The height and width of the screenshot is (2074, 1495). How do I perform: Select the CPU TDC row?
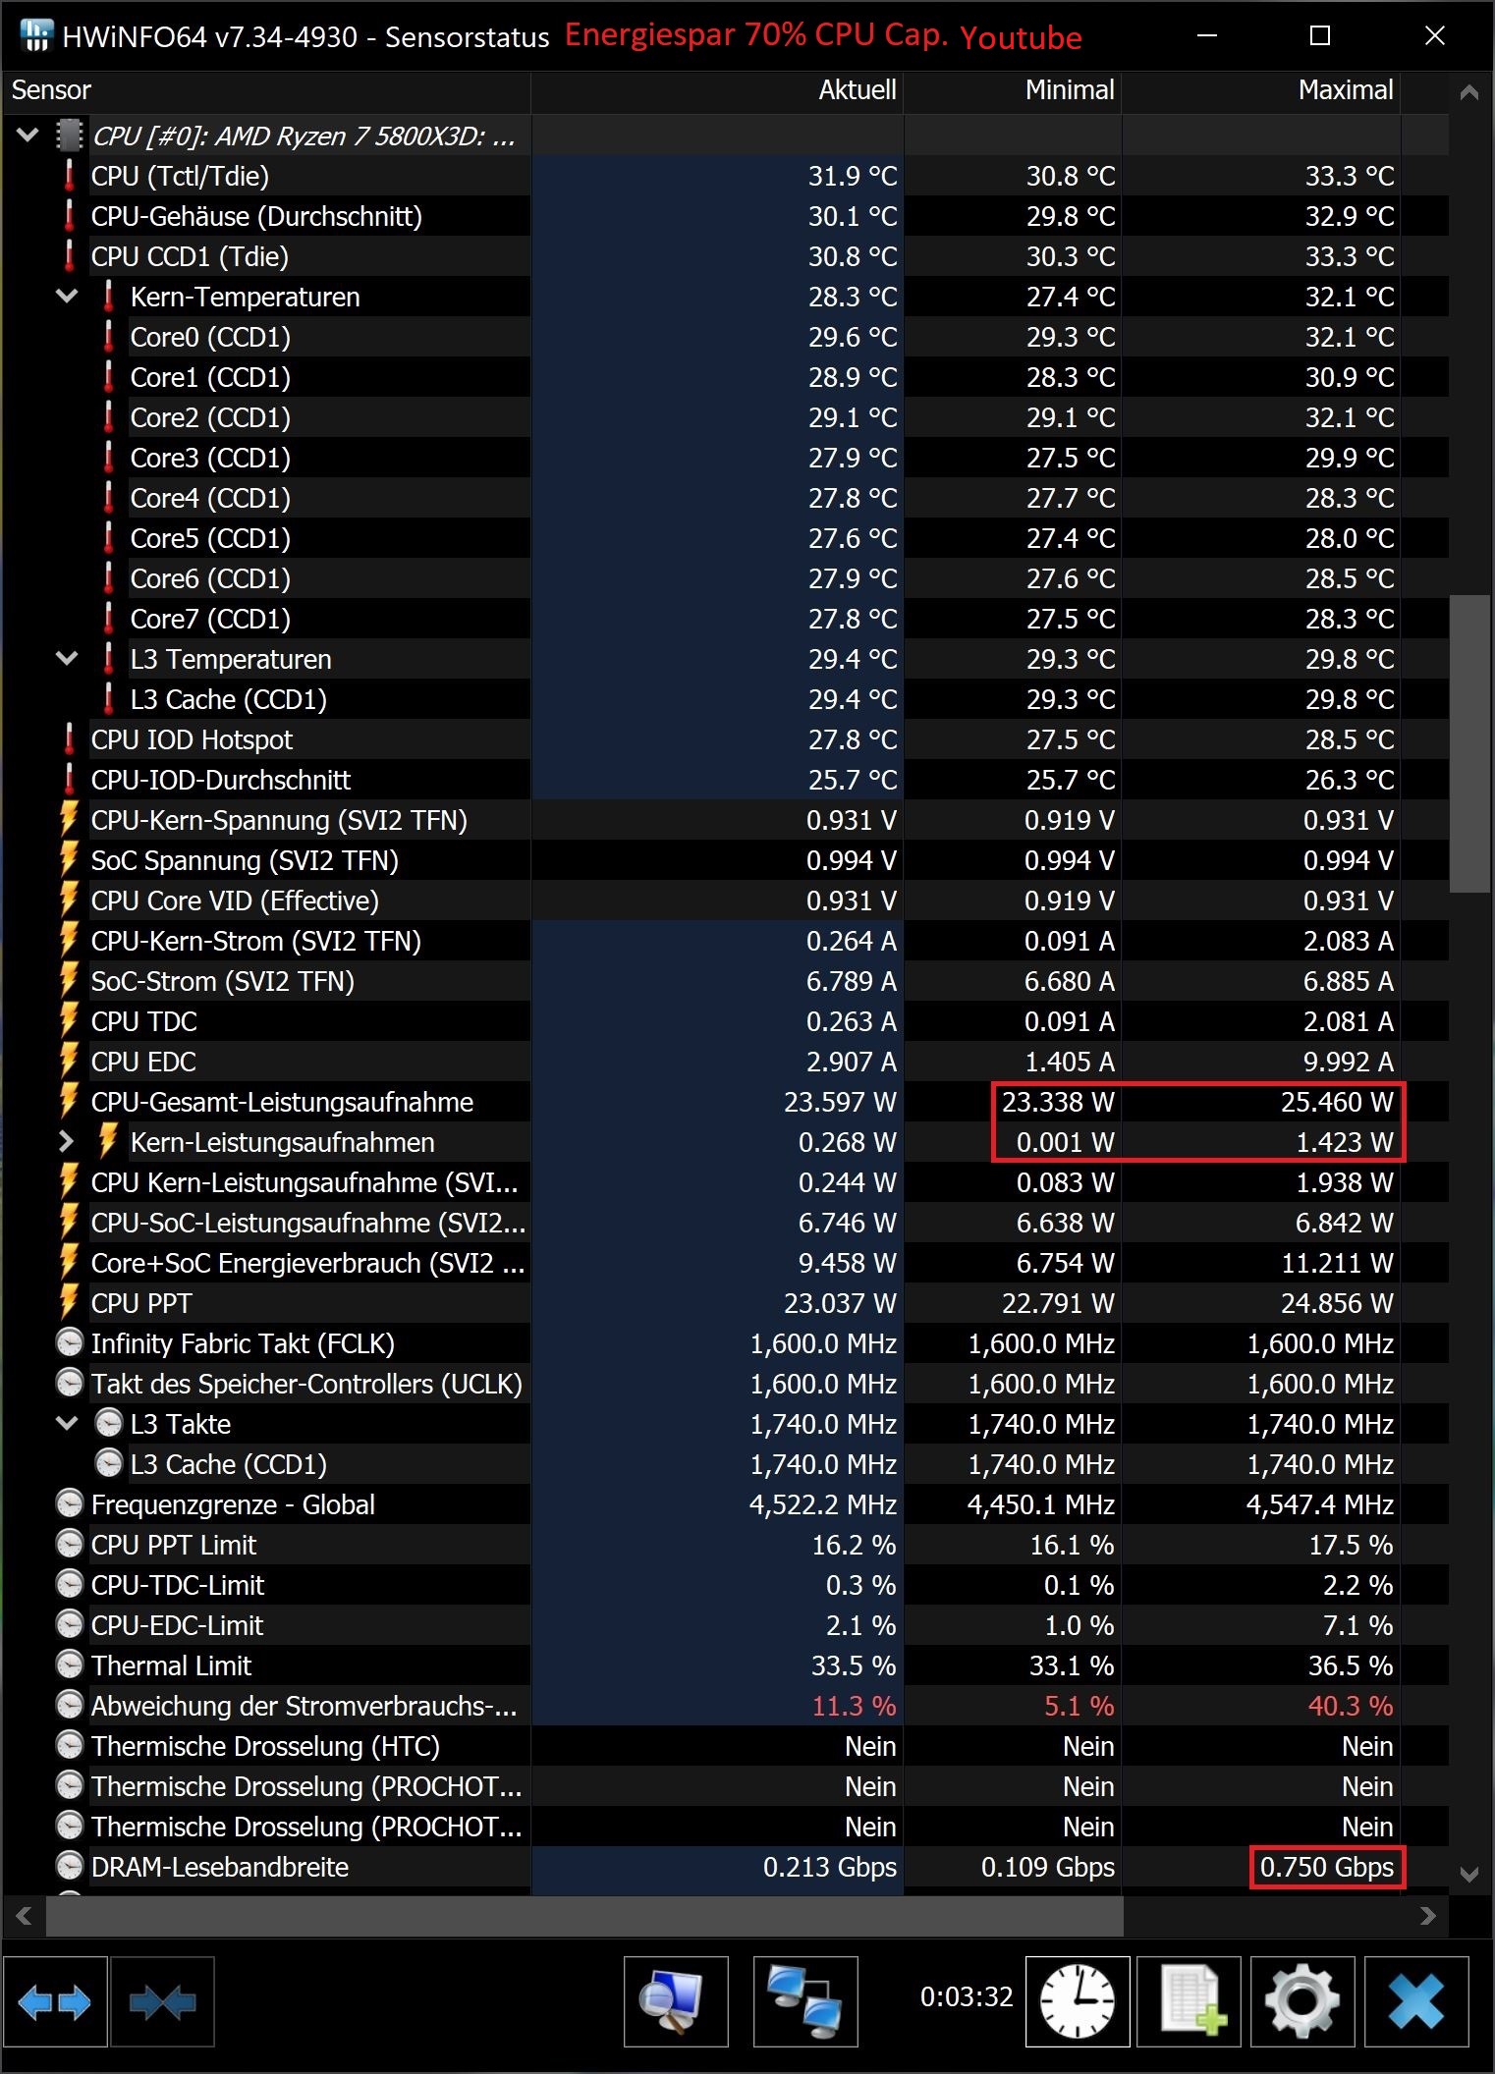click(726, 1021)
